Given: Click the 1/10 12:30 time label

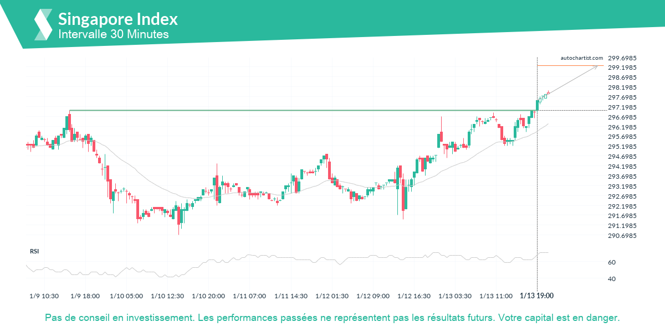Looking at the screenshot, I should [167, 296].
